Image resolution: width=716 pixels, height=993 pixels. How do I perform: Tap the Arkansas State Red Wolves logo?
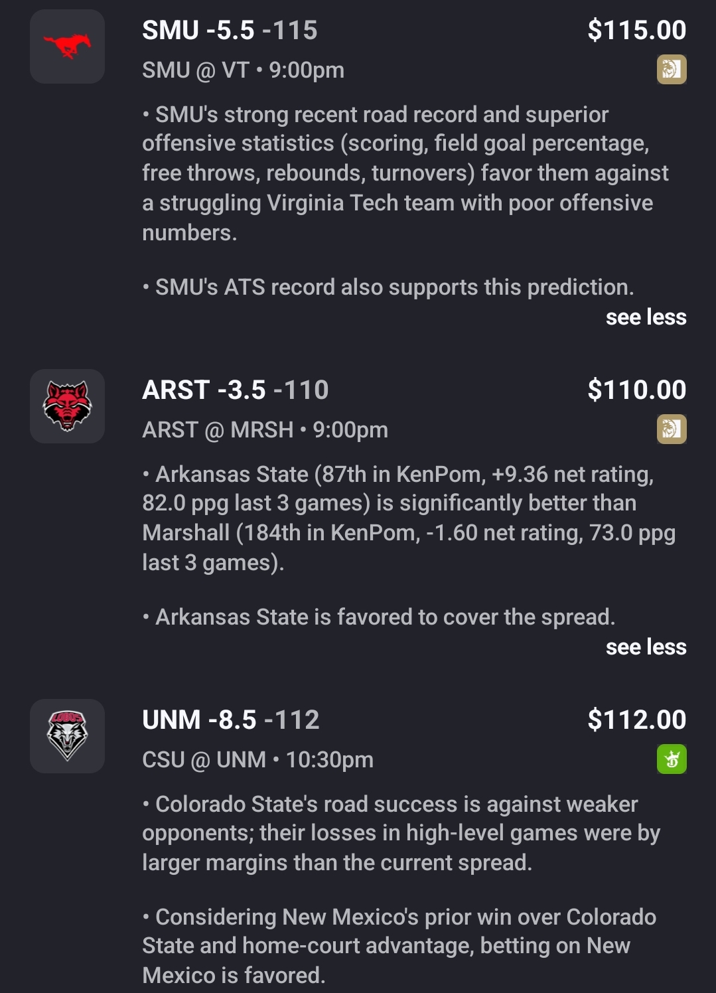coord(67,406)
